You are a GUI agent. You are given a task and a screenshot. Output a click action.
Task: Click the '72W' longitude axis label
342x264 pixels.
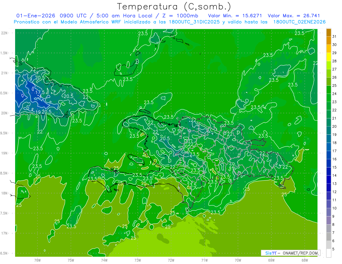point(171,260)
